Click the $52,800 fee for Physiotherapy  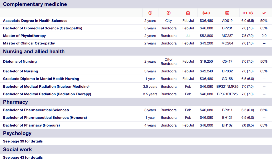[207, 36]
